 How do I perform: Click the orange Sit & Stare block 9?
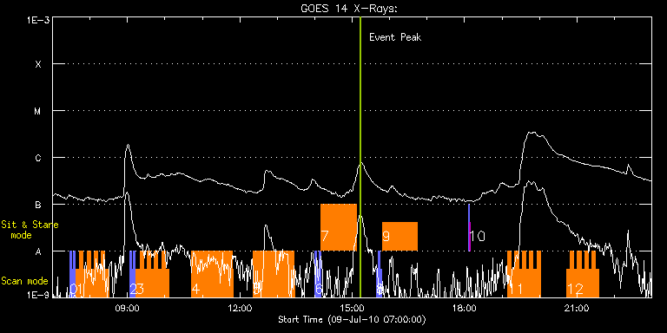pyautogui.click(x=400, y=237)
